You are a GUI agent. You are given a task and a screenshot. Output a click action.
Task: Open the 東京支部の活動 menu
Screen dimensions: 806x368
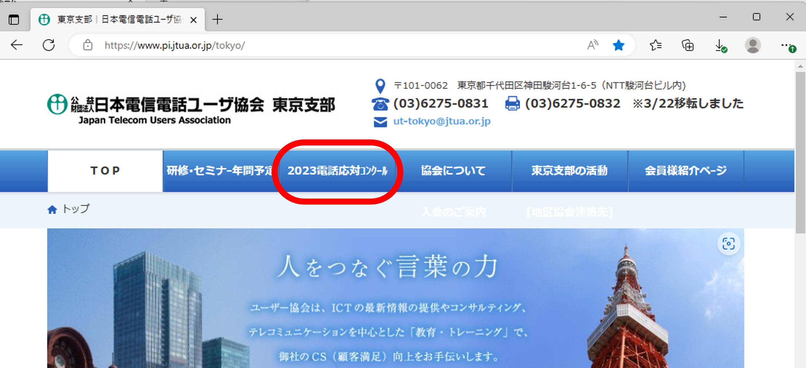point(569,171)
